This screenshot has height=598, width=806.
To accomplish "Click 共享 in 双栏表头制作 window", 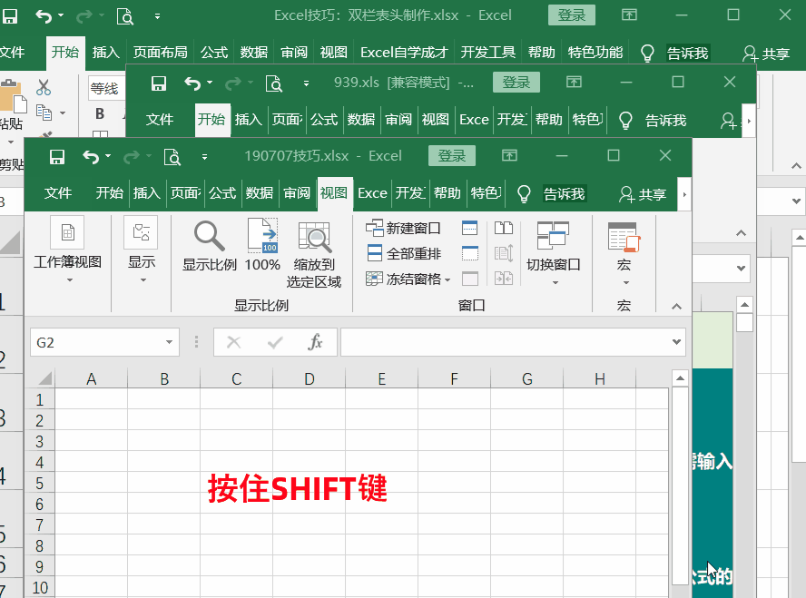I will [x=766, y=54].
